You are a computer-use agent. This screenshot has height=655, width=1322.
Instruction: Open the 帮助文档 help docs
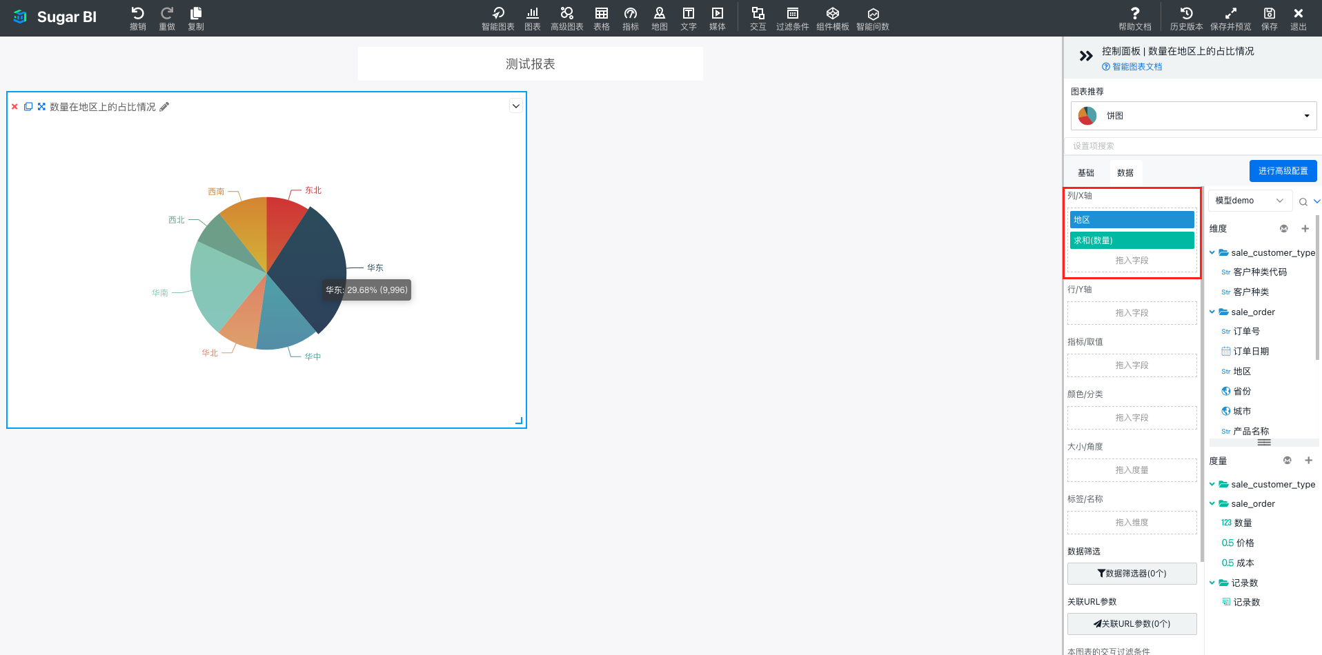click(x=1134, y=18)
